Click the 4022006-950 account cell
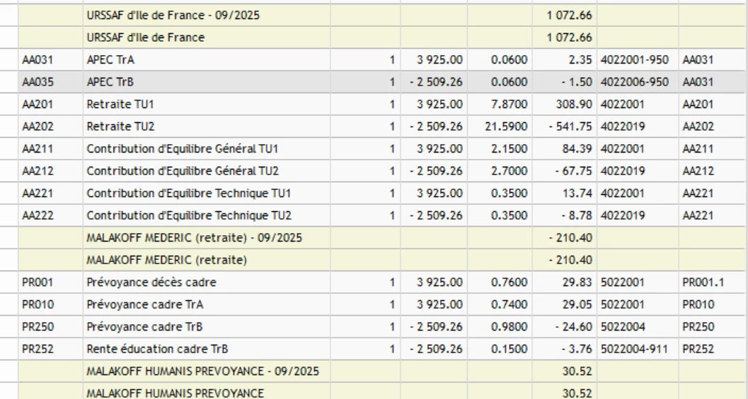The image size is (748, 399). pos(634,83)
